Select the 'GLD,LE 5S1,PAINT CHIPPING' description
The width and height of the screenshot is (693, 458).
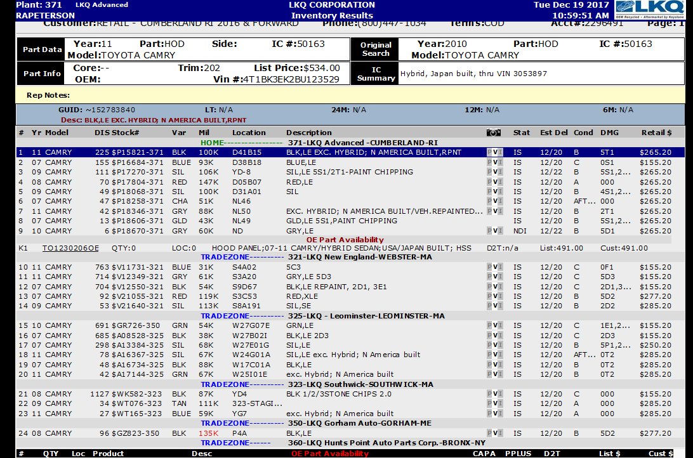(341, 221)
